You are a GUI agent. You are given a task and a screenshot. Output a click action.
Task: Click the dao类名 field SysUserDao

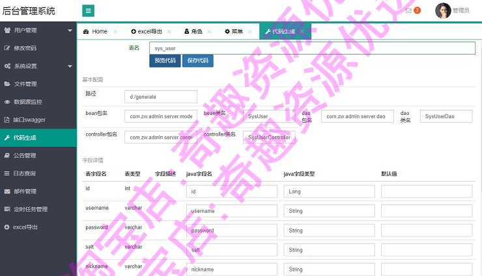click(446, 116)
